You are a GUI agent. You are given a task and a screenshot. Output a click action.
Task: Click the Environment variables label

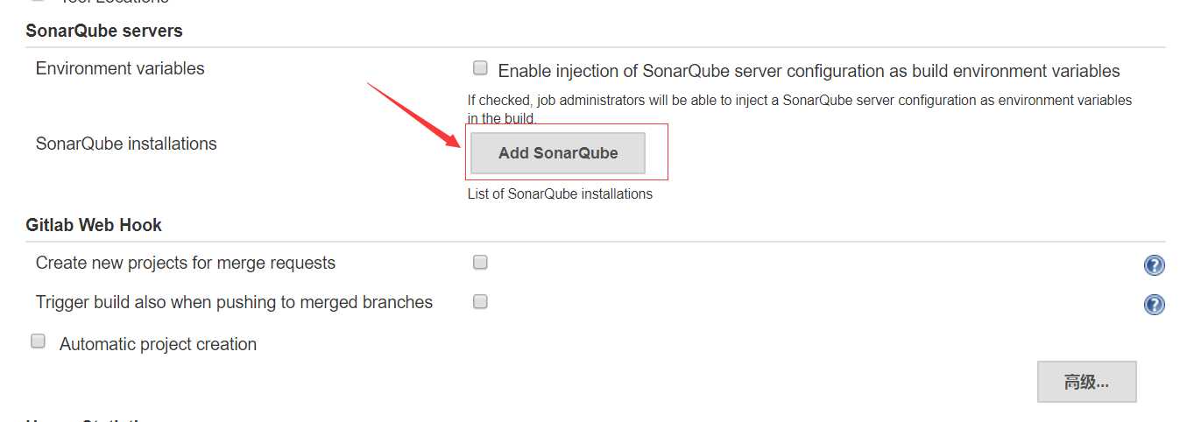(120, 68)
